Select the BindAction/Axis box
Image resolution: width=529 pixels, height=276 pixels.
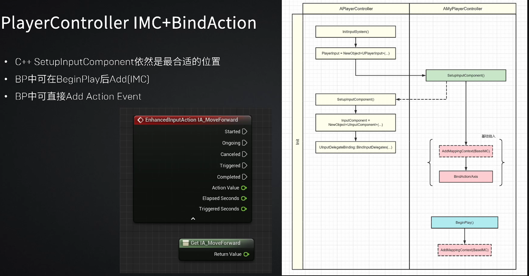466,176
